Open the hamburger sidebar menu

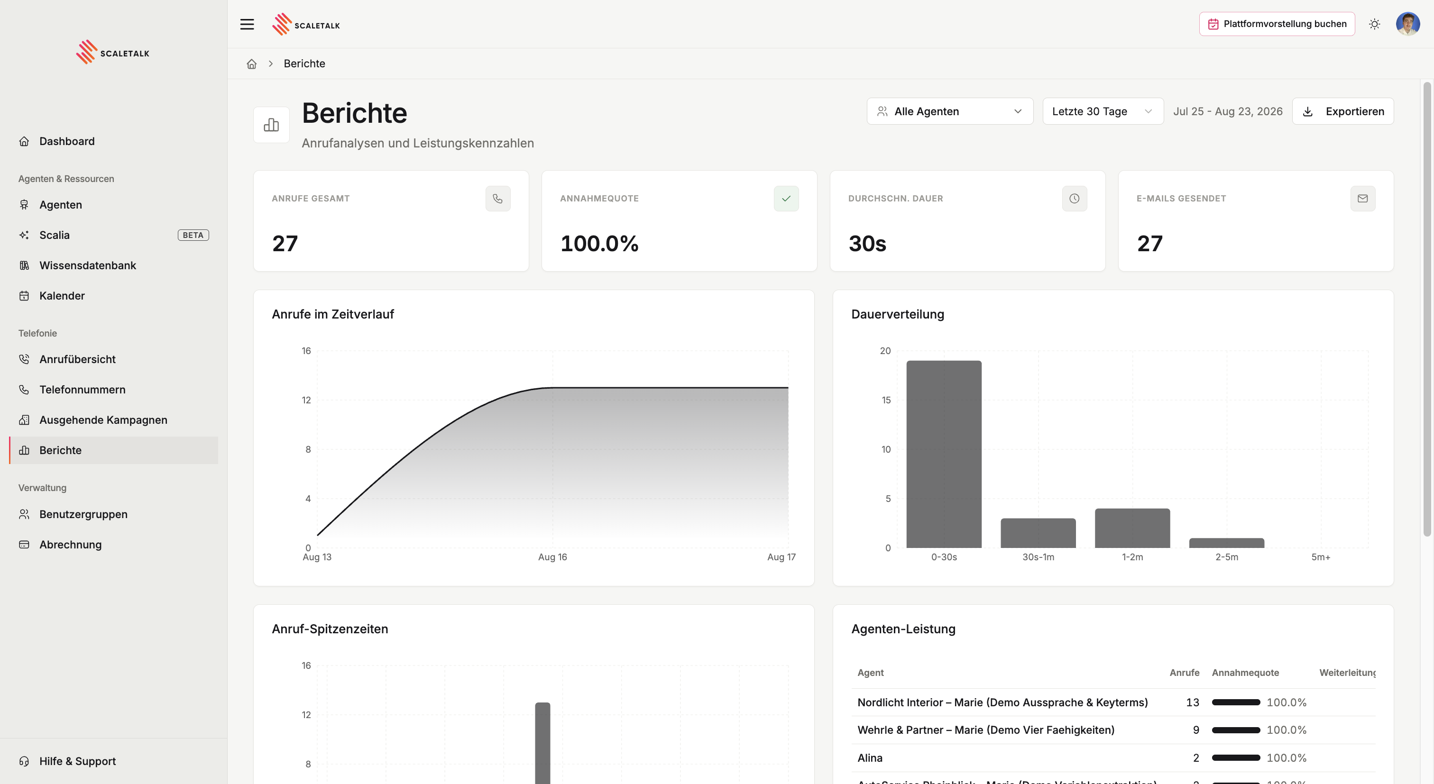(247, 25)
